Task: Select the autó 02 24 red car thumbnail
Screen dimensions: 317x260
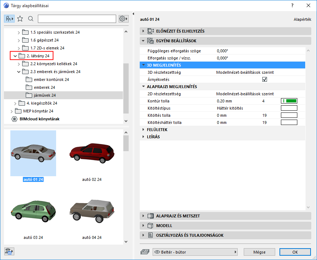Action: (x=92, y=153)
